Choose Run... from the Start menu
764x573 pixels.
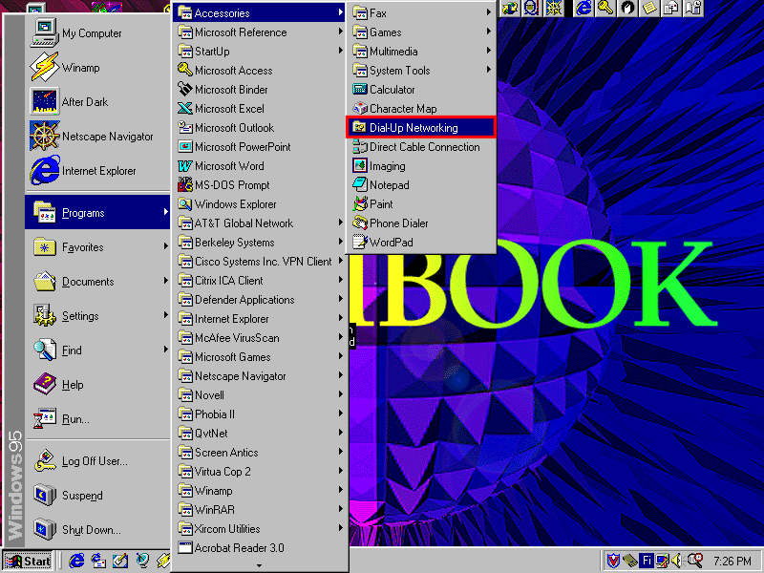pyautogui.click(x=97, y=418)
